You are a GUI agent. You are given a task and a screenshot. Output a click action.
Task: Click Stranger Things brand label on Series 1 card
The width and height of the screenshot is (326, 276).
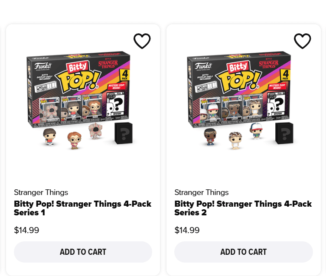41,192
